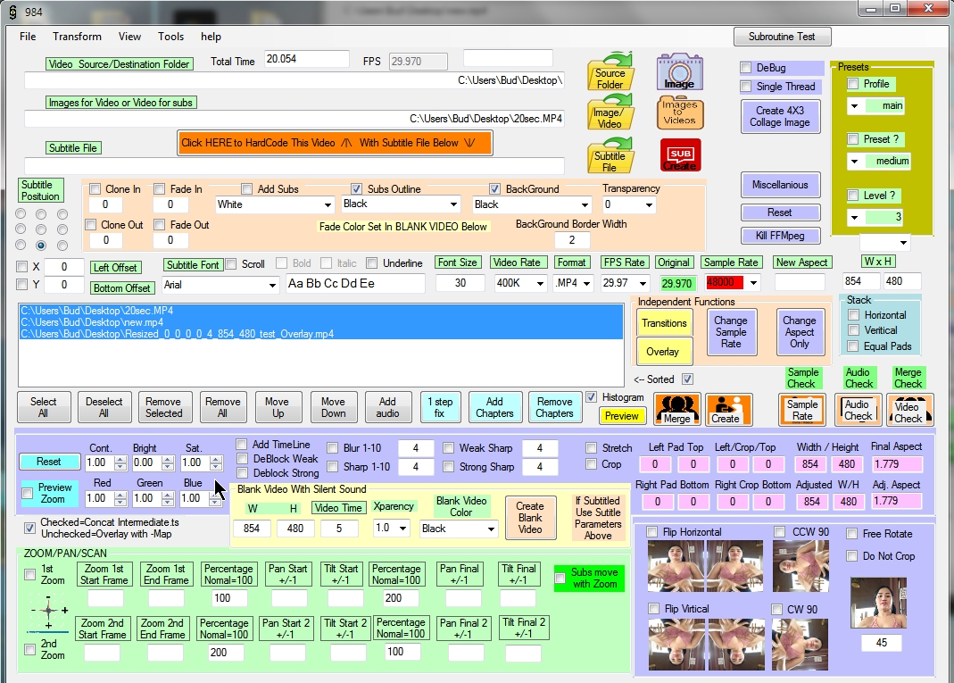Click the Create Blank Video button
954x683 pixels.
(x=530, y=518)
